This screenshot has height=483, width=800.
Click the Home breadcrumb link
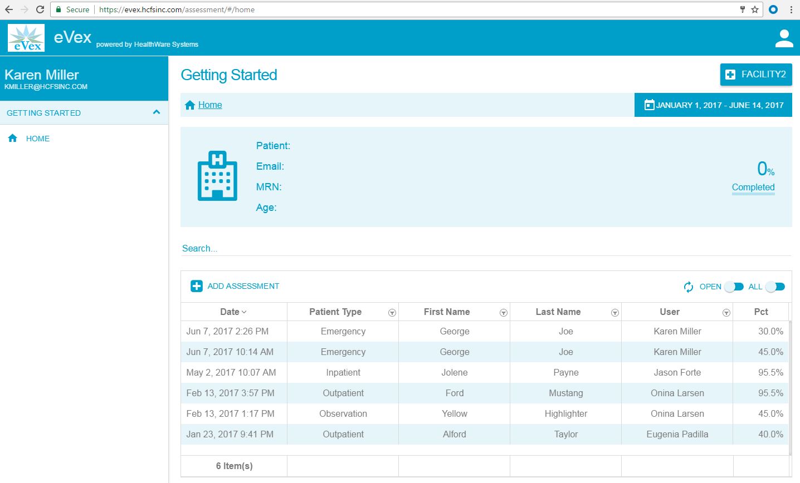click(x=210, y=105)
